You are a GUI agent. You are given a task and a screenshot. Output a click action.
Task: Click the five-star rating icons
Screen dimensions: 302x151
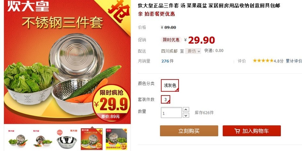263,61
